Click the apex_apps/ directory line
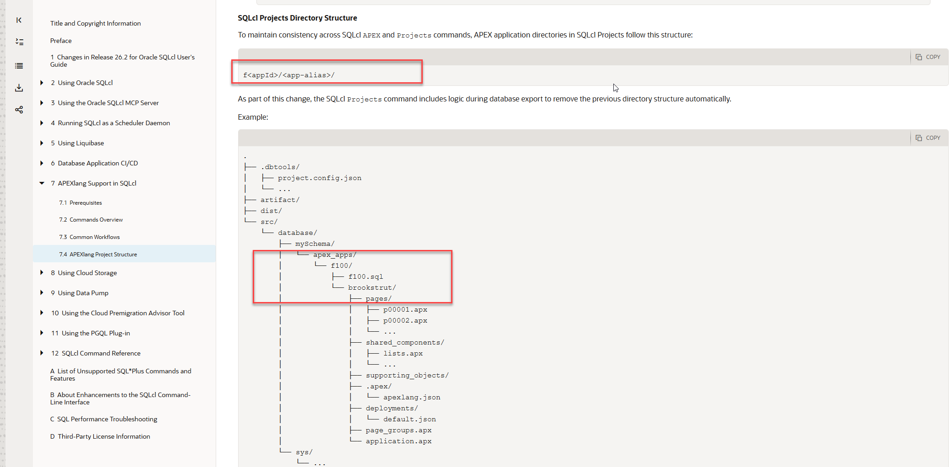Screen dimensions: 952x467 coord(335,255)
